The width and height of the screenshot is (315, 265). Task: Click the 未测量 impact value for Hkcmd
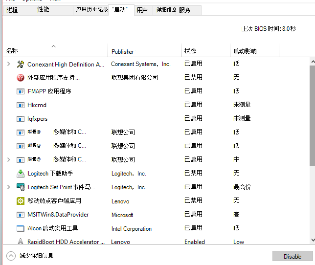tap(242, 105)
